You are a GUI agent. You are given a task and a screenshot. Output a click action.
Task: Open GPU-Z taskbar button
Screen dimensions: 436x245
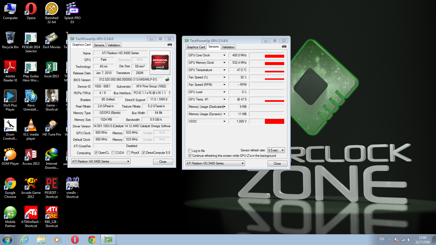coord(108,240)
